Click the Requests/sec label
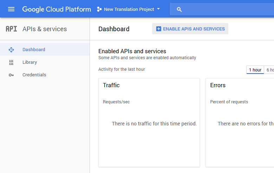 (116, 102)
